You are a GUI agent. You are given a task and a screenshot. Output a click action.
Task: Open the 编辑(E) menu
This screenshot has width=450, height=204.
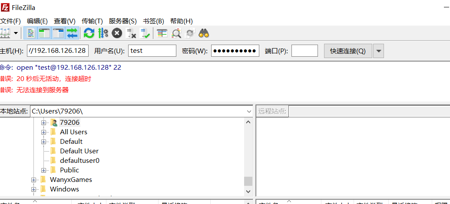tap(37, 21)
